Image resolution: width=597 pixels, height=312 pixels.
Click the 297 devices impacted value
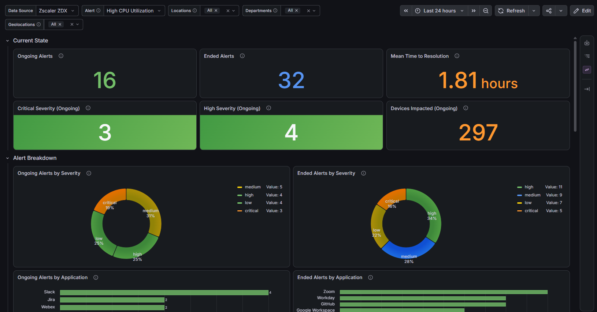click(x=478, y=132)
